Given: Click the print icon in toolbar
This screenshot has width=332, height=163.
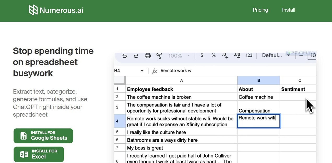Looking at the screenshot, I should (148, 56).
